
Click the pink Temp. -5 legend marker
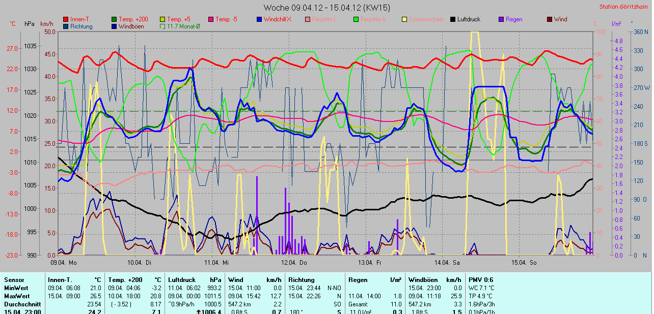pyautogui.click(x=211, y=19)
